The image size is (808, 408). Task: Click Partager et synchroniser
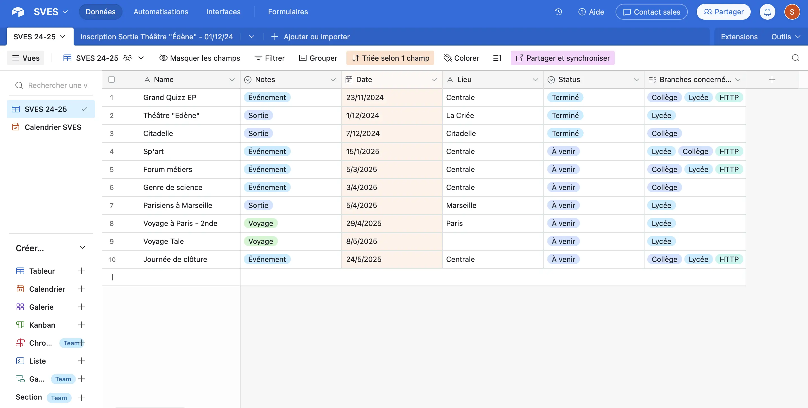pos(563,58)
